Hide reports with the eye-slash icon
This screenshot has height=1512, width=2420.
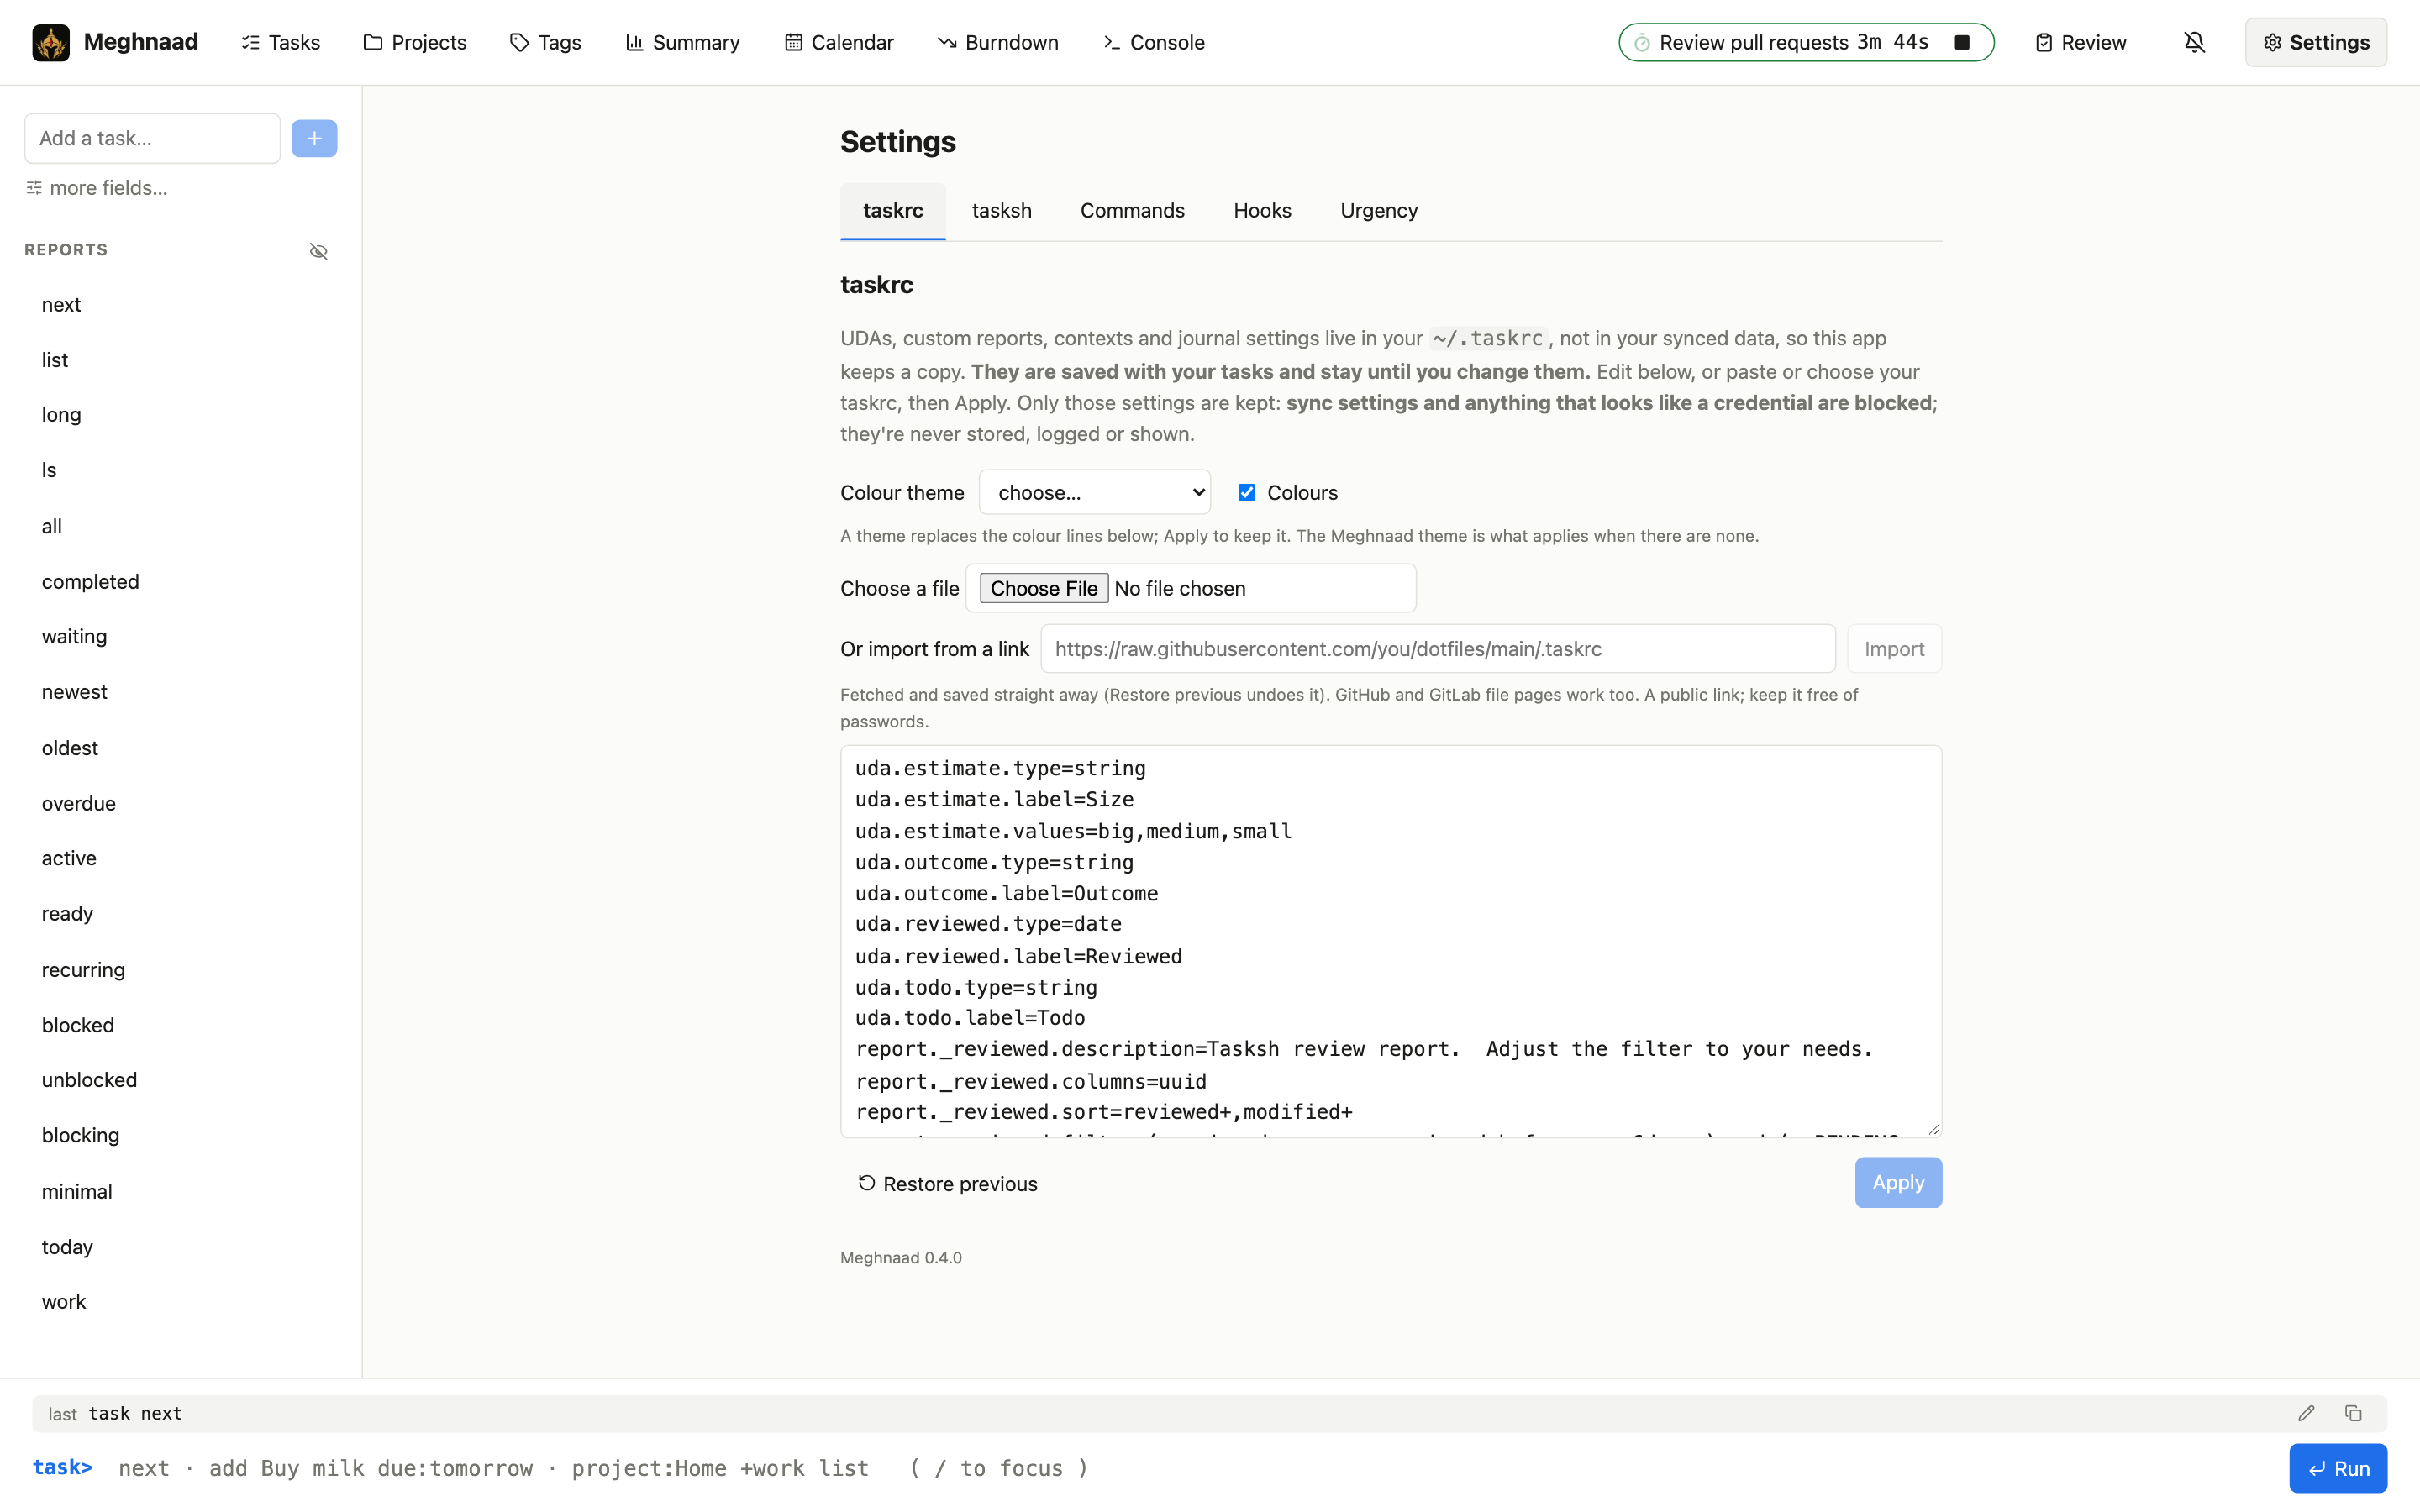[318, 251]
